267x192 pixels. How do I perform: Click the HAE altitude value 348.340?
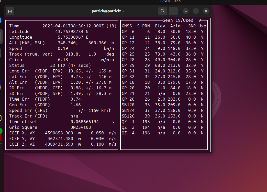point(67,43)
